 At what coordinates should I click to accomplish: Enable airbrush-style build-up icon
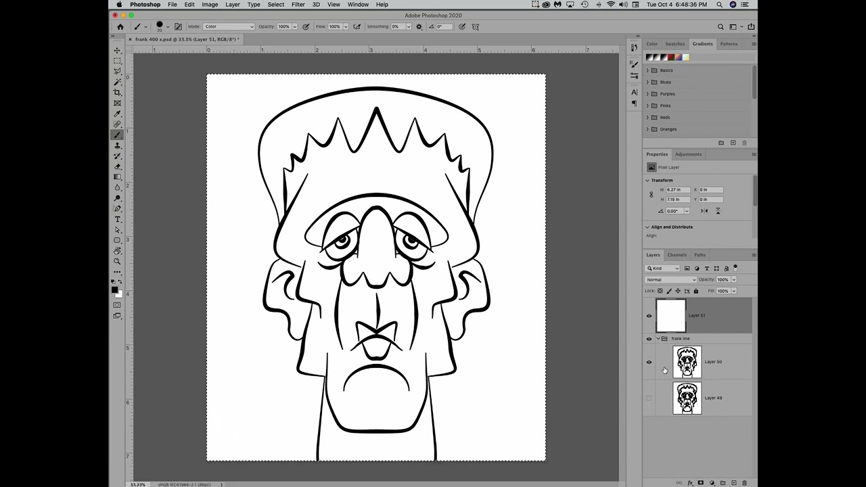click(357, 27)
